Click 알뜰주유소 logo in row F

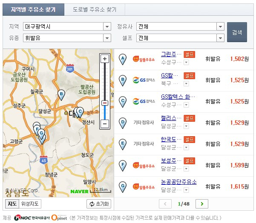pos(144,165)
